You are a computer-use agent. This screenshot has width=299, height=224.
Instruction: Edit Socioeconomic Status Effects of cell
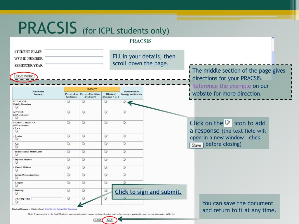click(106, 152)
